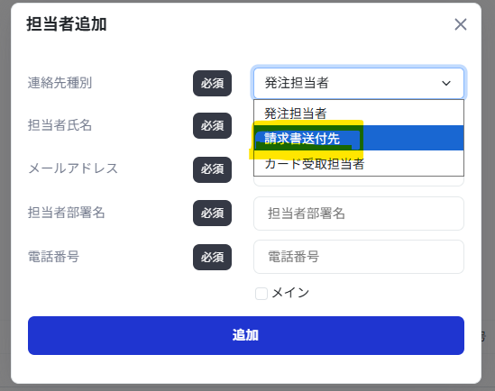Screen dimensions: 495x391
Task: Open the 連絡先種別 combo box showing 発注担当者
Action: pyautogui.click(x=359, y=83)
